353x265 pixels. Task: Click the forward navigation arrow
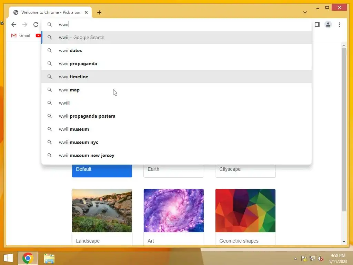point(25,24)
